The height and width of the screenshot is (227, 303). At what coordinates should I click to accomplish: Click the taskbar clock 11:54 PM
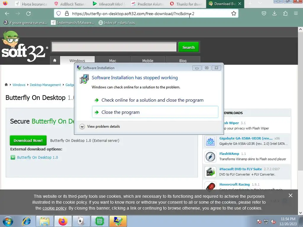[288, 221]
